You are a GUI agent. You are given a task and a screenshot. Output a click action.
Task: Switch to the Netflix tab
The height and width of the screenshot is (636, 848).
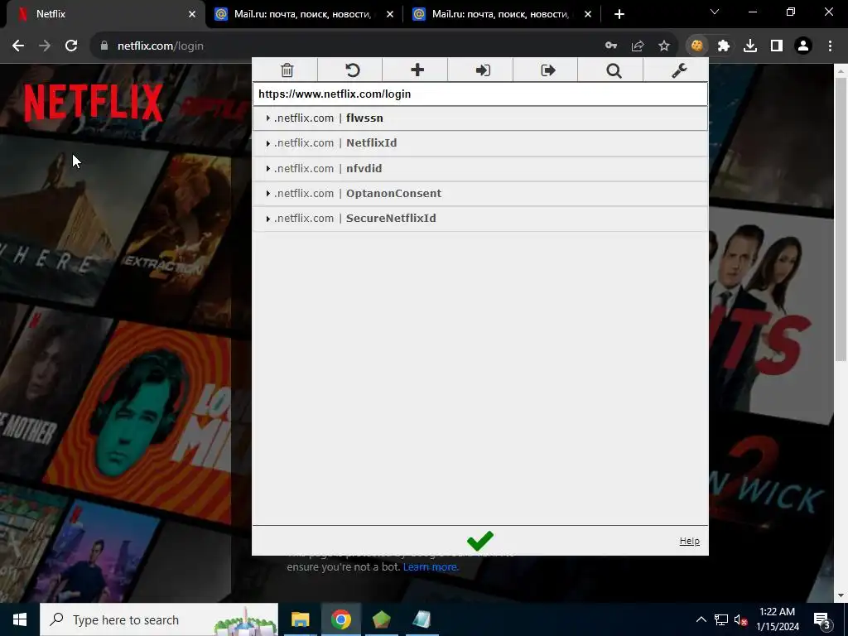103,14
